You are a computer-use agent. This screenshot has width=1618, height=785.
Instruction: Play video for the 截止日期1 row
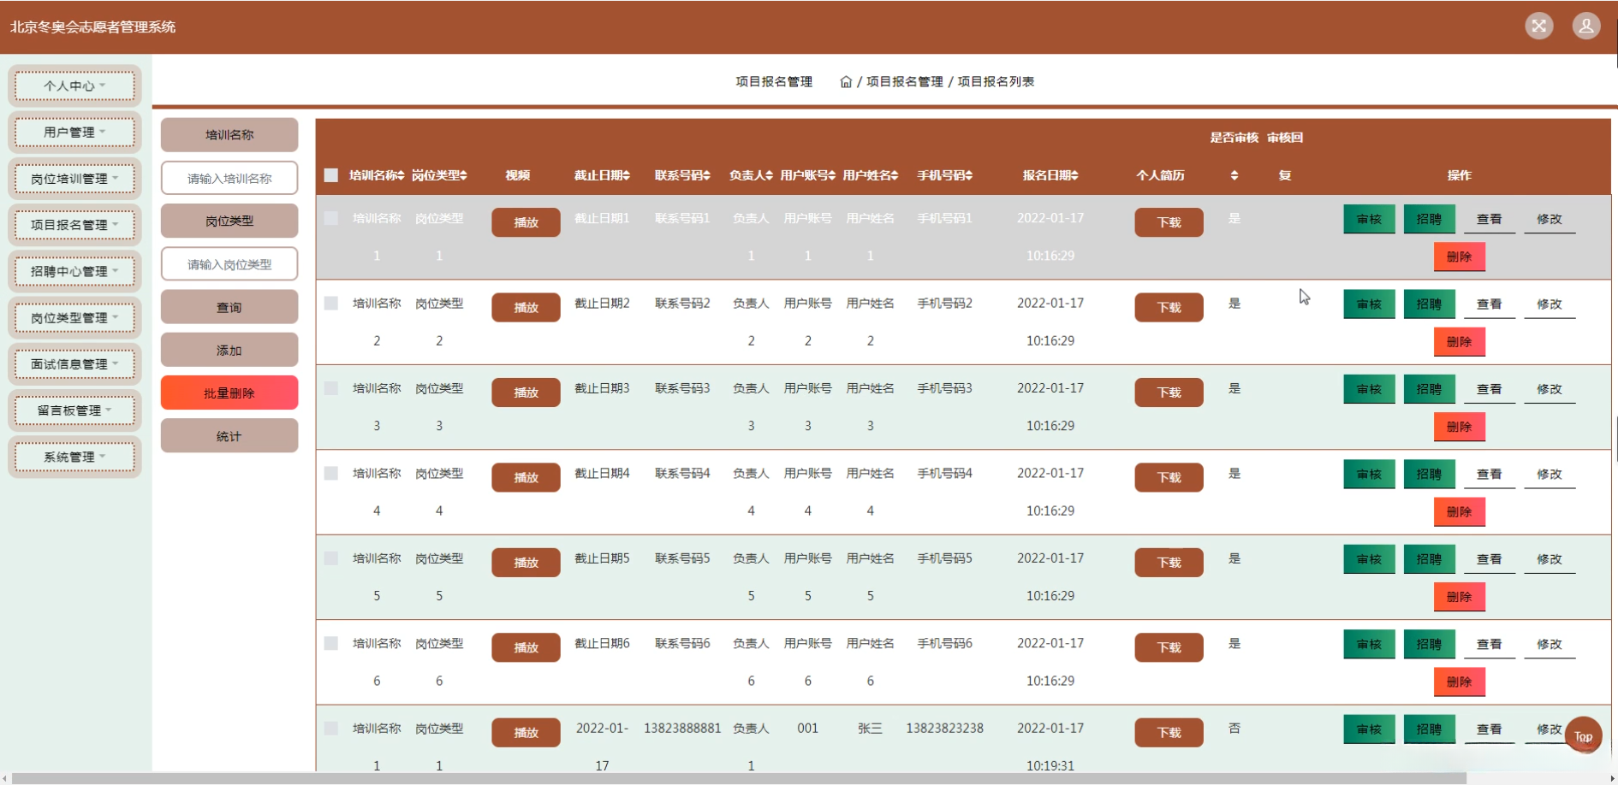click(526, 222)
